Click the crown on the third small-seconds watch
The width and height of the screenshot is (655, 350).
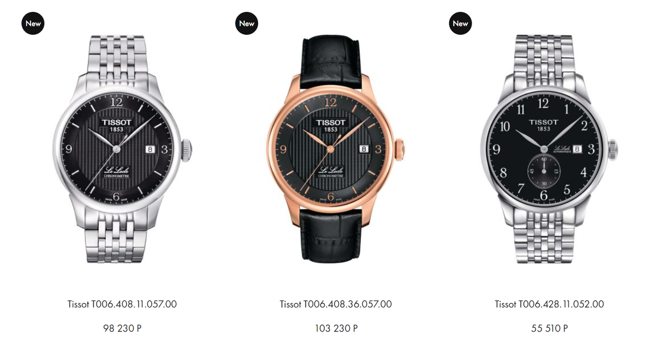point(613,148)
